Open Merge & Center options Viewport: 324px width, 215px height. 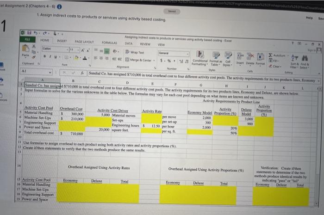point(154,60)
